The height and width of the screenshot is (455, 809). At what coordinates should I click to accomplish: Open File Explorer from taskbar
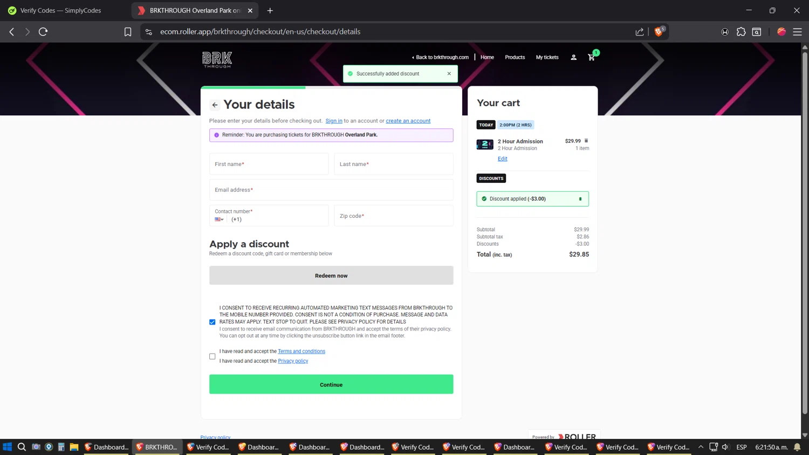click(x=74, y=447)
